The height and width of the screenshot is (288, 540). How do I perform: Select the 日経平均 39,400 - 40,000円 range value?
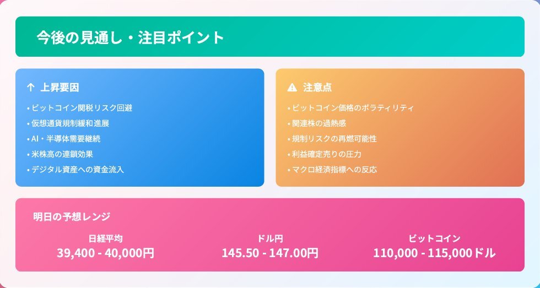pos(105,253)
